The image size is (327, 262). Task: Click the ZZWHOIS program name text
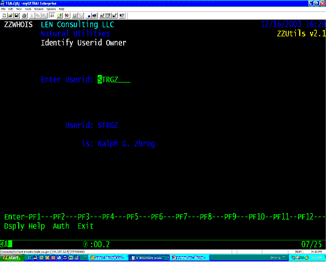pos(18,24)
